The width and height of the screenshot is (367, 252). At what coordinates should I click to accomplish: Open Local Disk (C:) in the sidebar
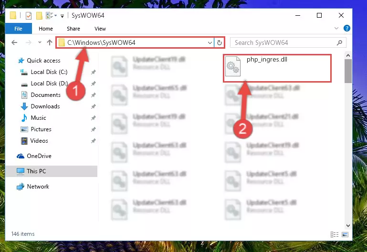coord(49,72)
